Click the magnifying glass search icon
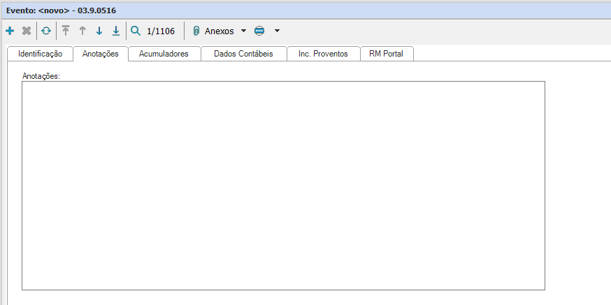 [136, 31]
